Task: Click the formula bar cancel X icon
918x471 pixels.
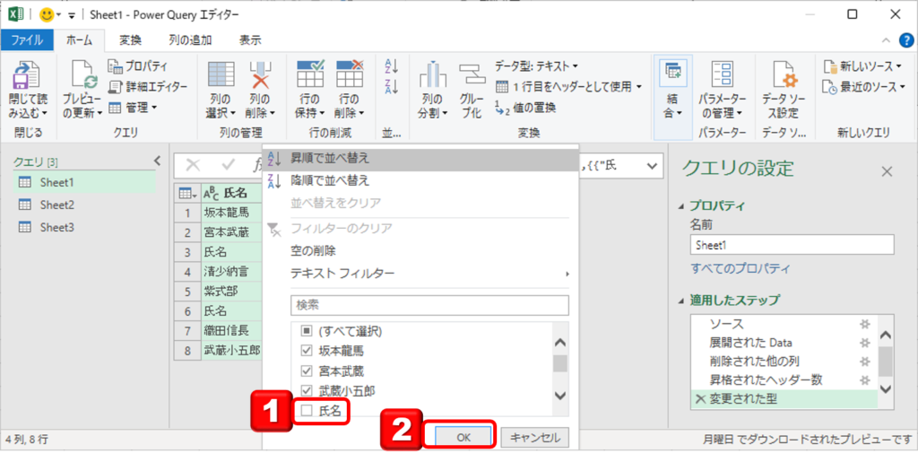Action: [x=193, y=166]
